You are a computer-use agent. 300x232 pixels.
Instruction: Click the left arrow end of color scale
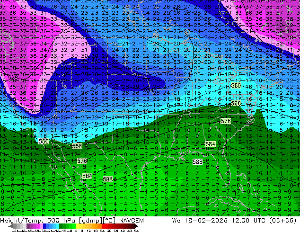click(x=11, y=226)
